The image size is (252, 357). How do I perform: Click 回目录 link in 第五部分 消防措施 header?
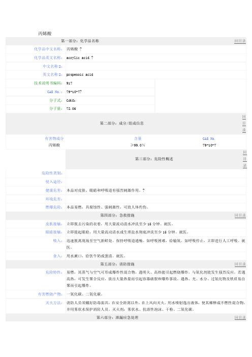click(240, 264)
